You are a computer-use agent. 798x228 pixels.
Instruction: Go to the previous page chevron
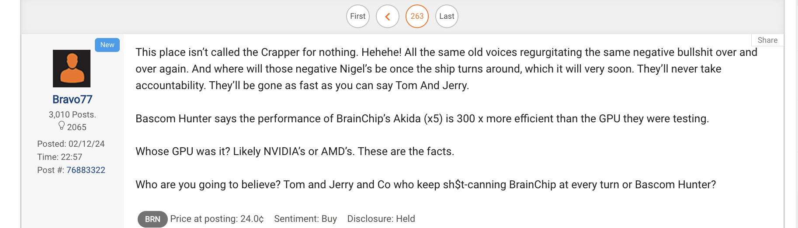point(388,17)
